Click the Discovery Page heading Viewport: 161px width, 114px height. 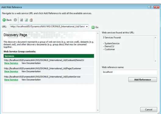point(15,35)
